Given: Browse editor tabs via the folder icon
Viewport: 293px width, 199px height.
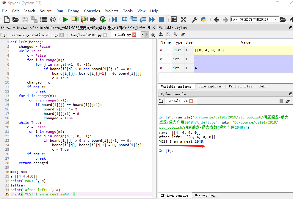Looking at the screenshot, I should [3, 35].
